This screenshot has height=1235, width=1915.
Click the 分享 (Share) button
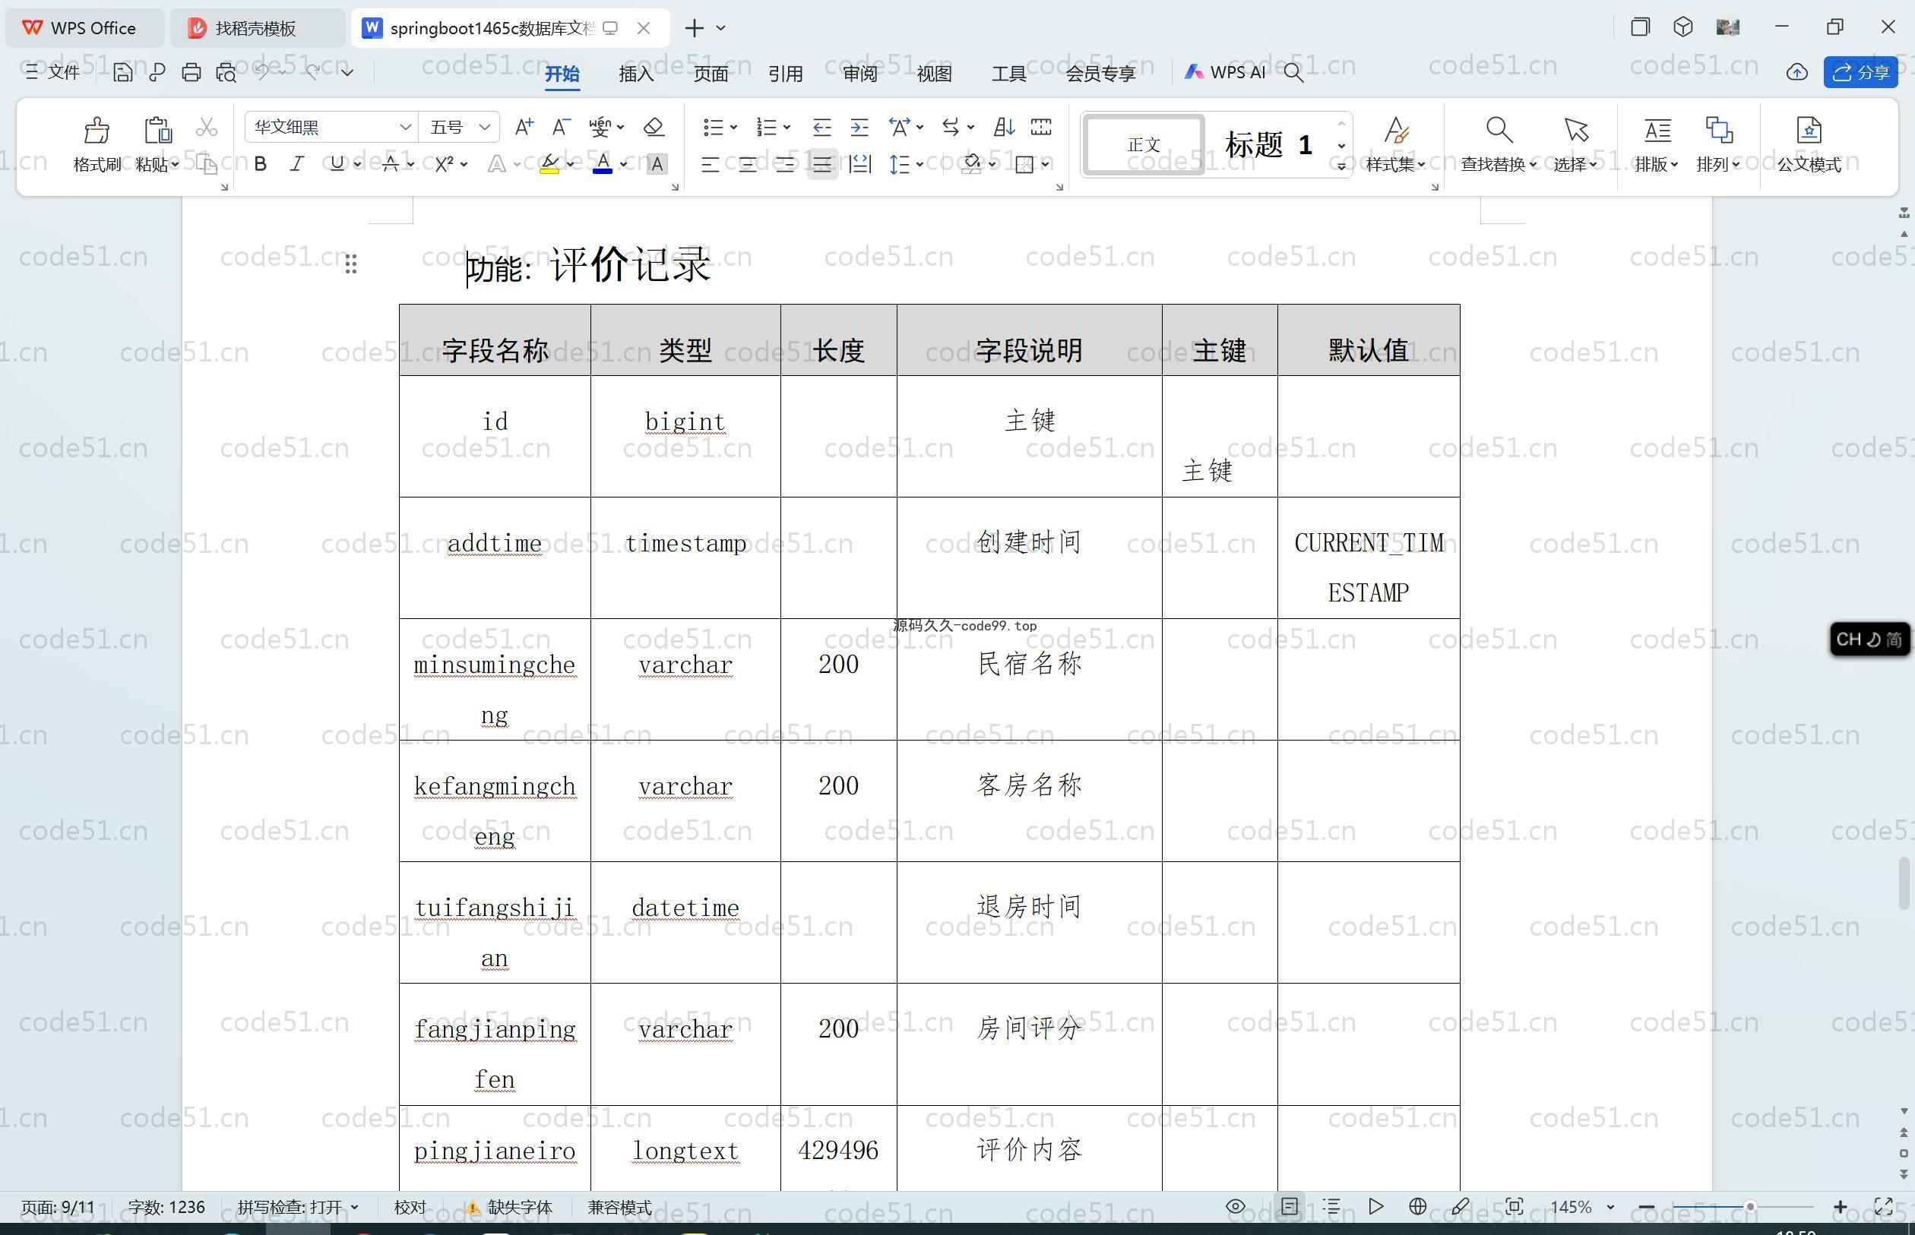tap(1860, 72)
